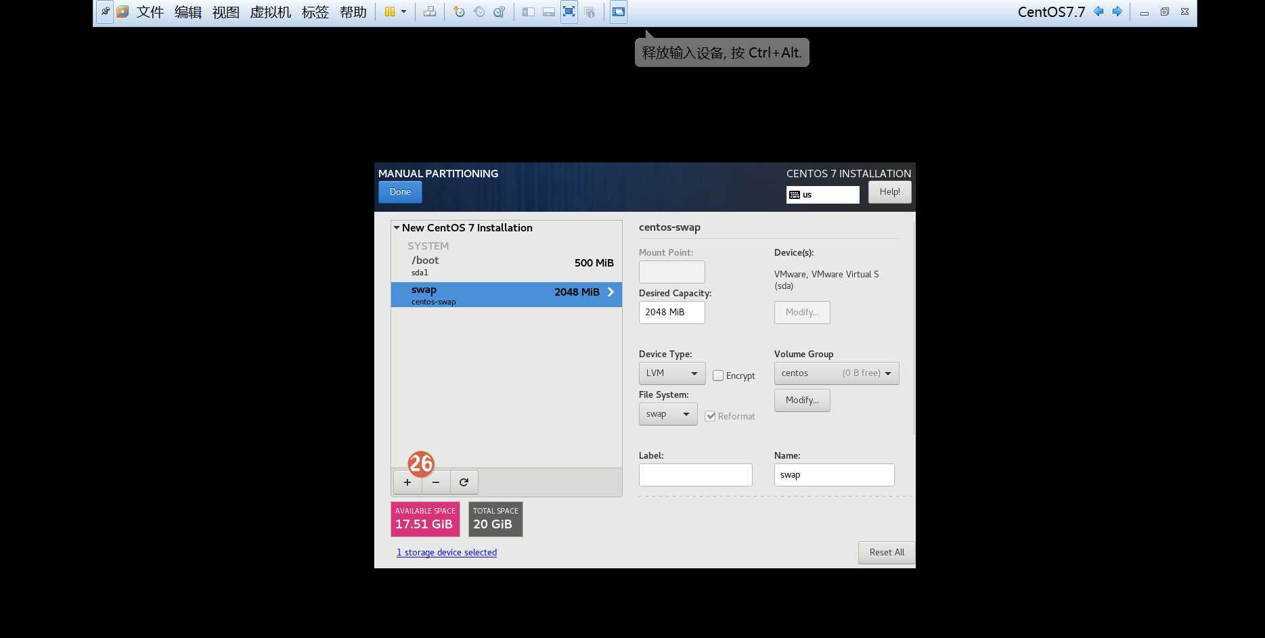This screenshot has width=1265, height=638.
Task: Select the swap partition row
Action: point(506,295)
